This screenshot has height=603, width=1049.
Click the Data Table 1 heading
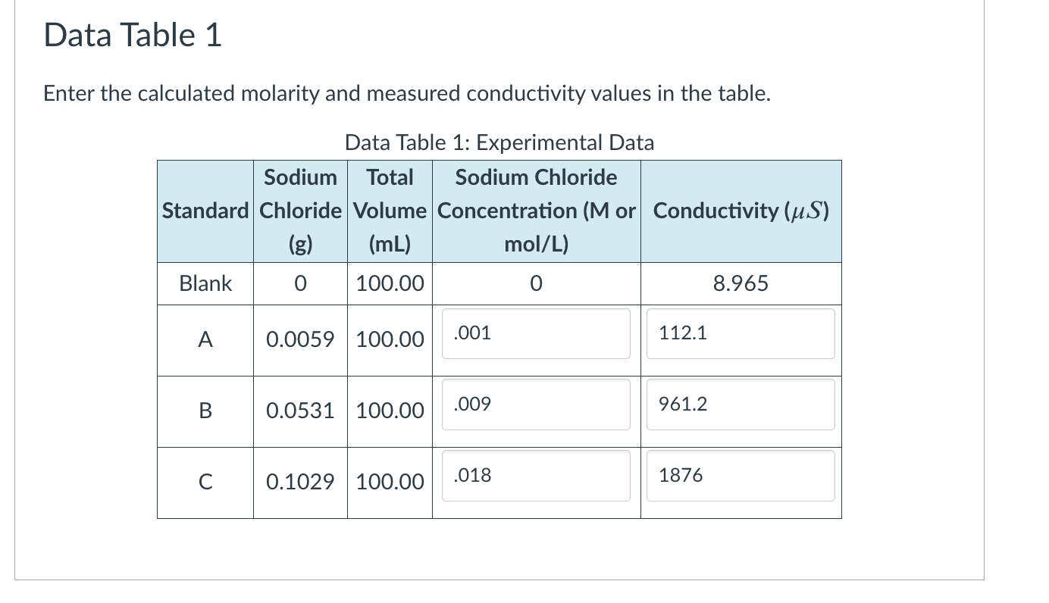[133, 34]
